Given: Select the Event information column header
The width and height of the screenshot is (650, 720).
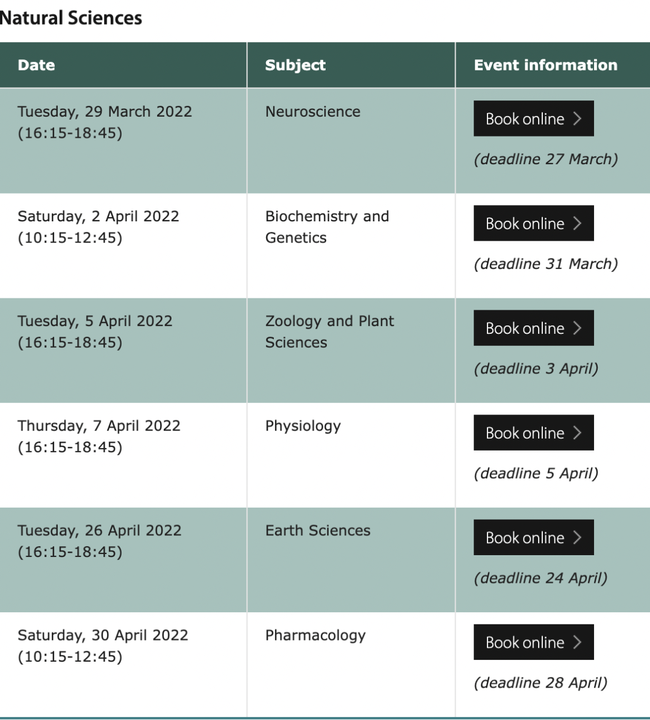Looking at the screenshot, I should click(552, 65).
